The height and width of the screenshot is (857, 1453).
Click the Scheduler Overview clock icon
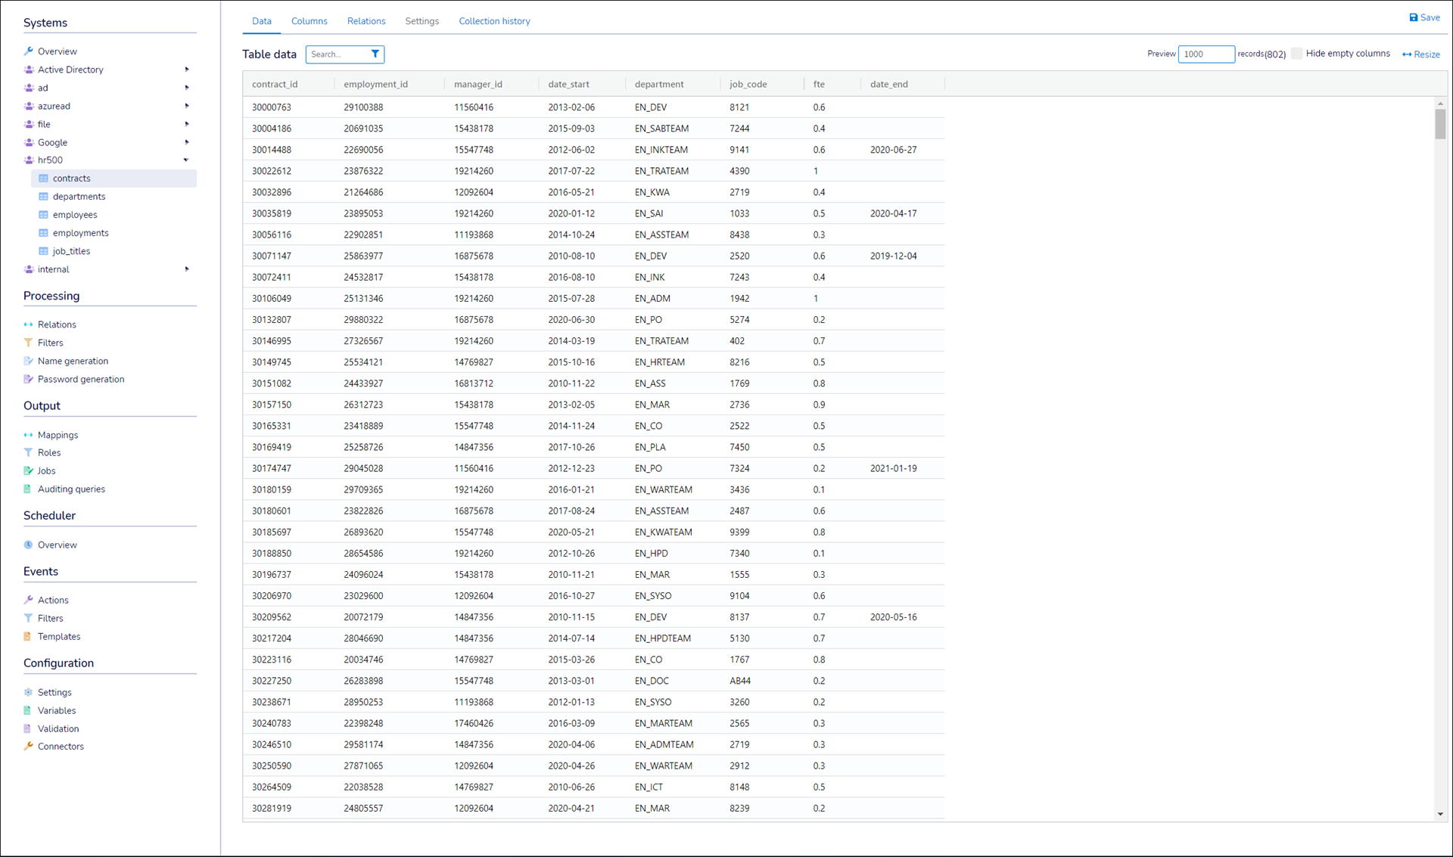coord(28,545)
